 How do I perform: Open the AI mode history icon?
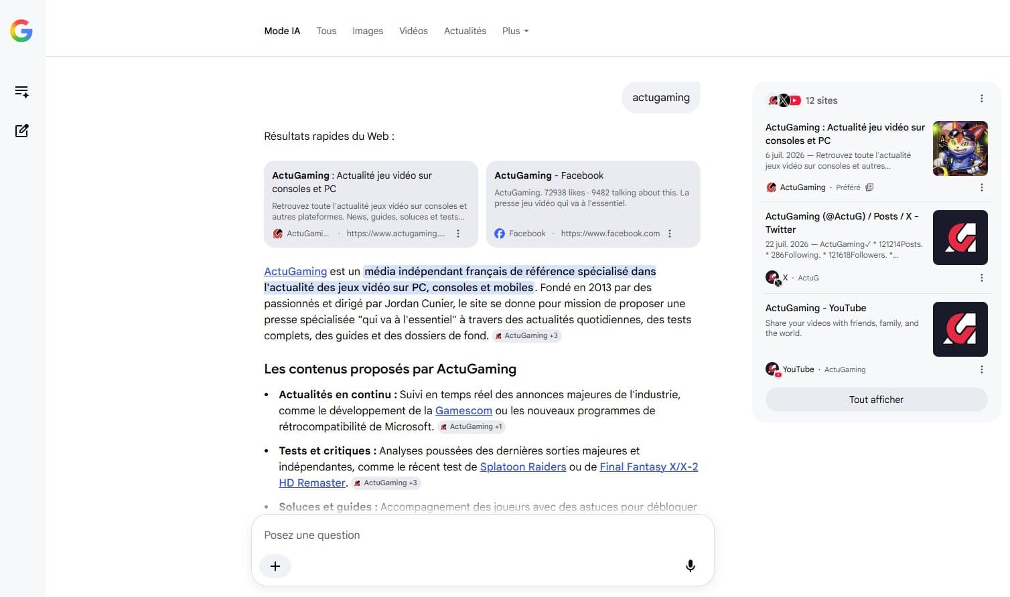(x=21, y=92)
